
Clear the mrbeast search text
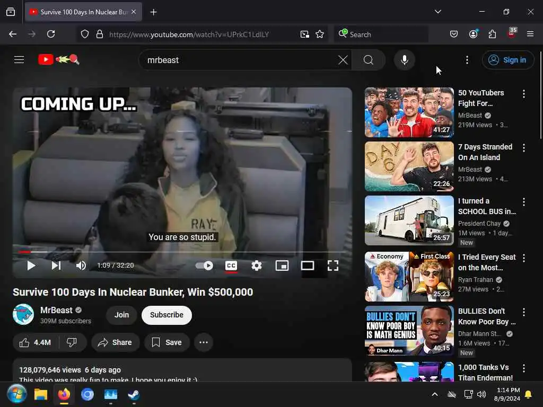click(x=343, y=60)
